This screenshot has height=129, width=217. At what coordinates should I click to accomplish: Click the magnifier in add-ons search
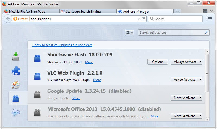point(206,33)
